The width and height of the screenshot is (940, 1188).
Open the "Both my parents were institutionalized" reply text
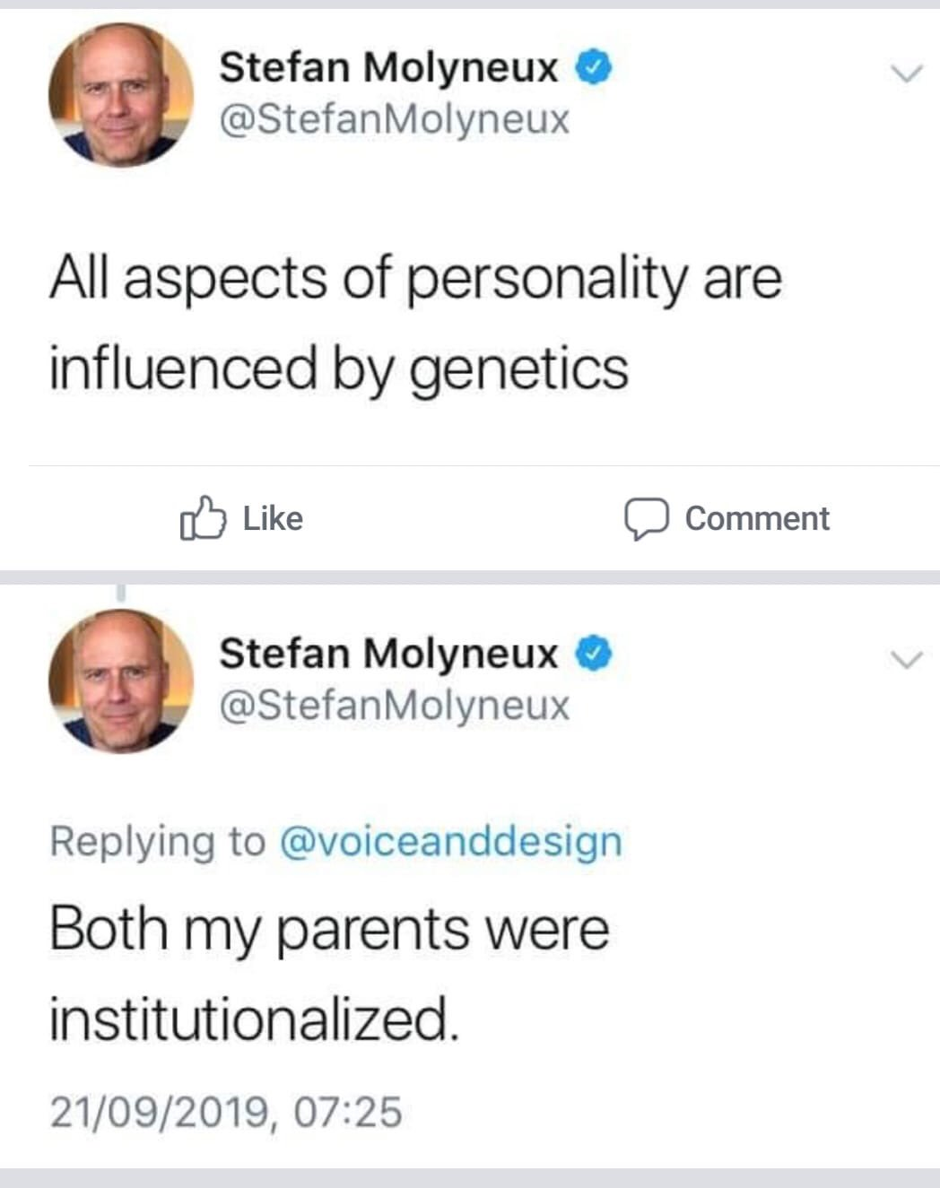point(328,974)
